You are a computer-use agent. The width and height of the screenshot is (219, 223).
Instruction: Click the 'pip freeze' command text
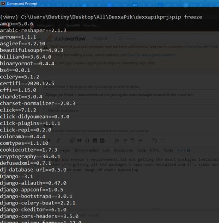pos(187,17)
